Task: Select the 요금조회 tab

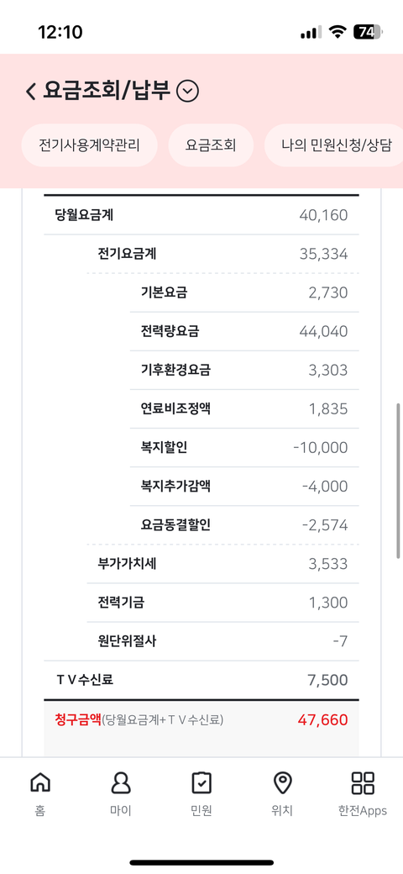Action: click(x=211, y=145)
